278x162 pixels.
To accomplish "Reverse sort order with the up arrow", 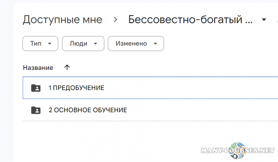I will (67, 68).
